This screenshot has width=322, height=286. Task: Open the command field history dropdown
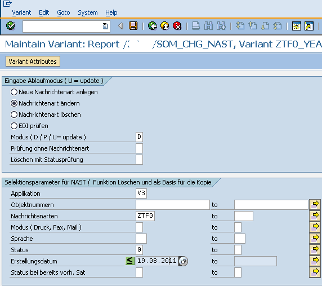105,26
